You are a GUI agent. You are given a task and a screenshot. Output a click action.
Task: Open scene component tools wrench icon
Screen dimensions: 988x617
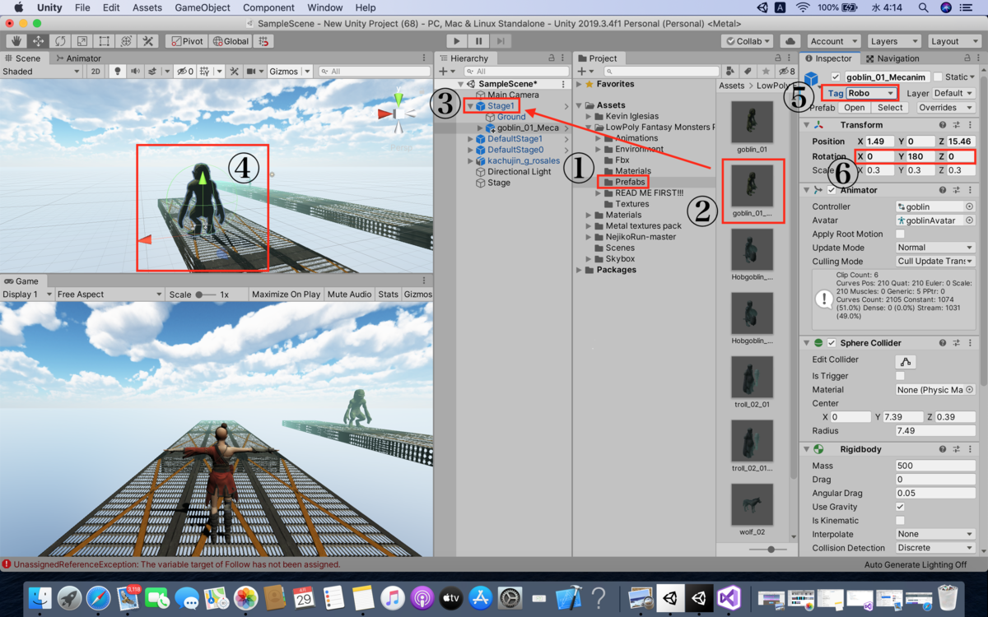235,72
